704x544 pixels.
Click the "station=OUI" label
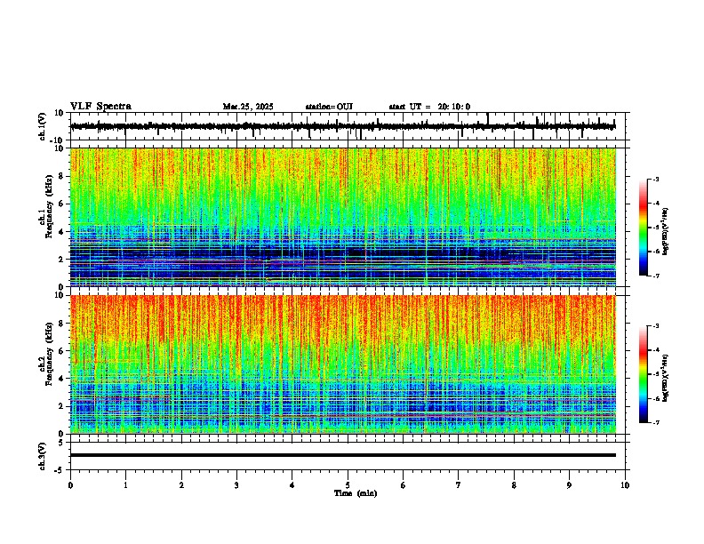(x=329, y=107)
